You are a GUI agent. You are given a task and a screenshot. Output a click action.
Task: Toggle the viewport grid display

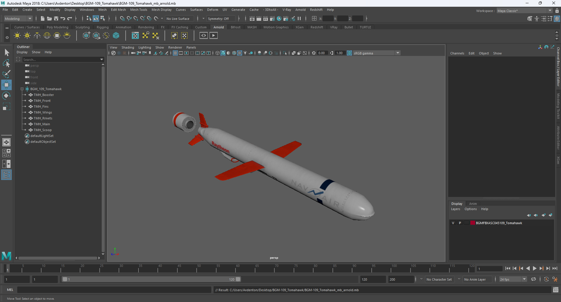coord(175,53)
